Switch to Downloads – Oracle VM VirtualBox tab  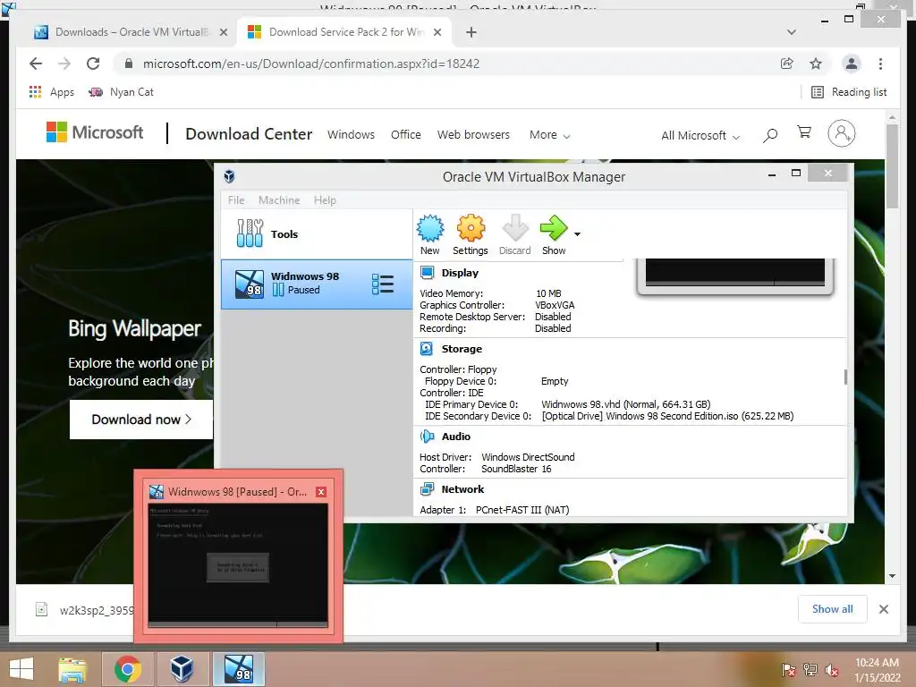(x=131, y=32)
